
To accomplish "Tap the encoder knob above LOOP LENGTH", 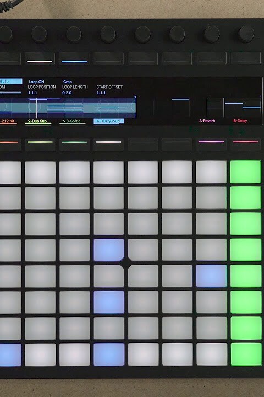I will [74, 34].
